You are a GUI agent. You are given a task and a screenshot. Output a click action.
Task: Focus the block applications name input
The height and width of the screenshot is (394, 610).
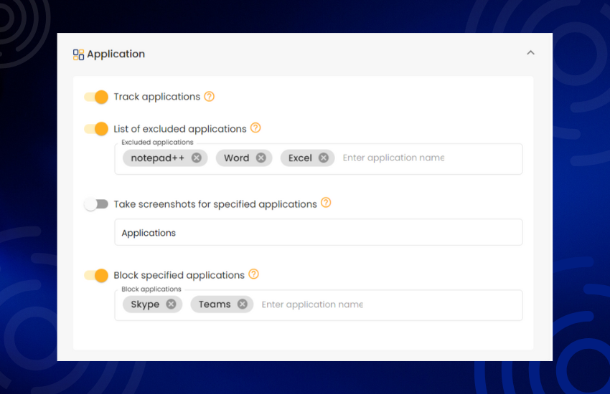(389, 304)
